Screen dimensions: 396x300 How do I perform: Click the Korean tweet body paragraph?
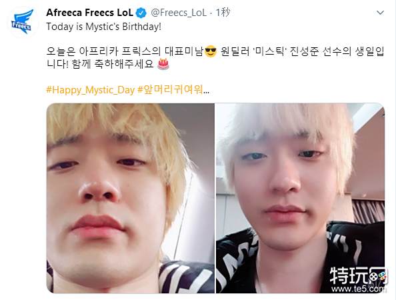click(215, 58)
